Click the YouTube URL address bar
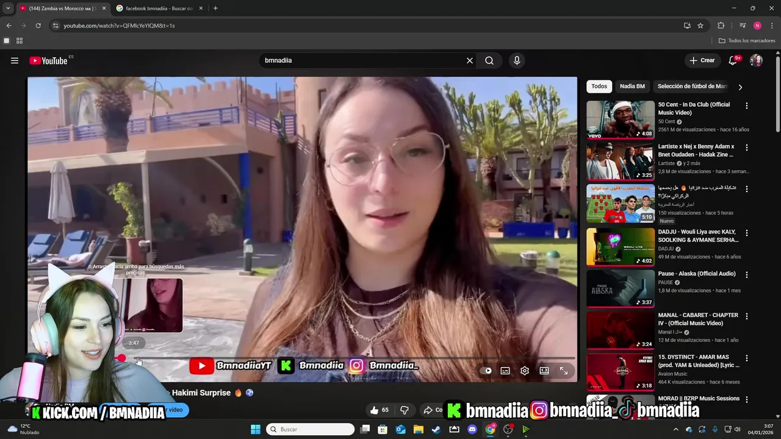Screen dimensions: 781x439 pyautogui.click(x=366, y=26)
